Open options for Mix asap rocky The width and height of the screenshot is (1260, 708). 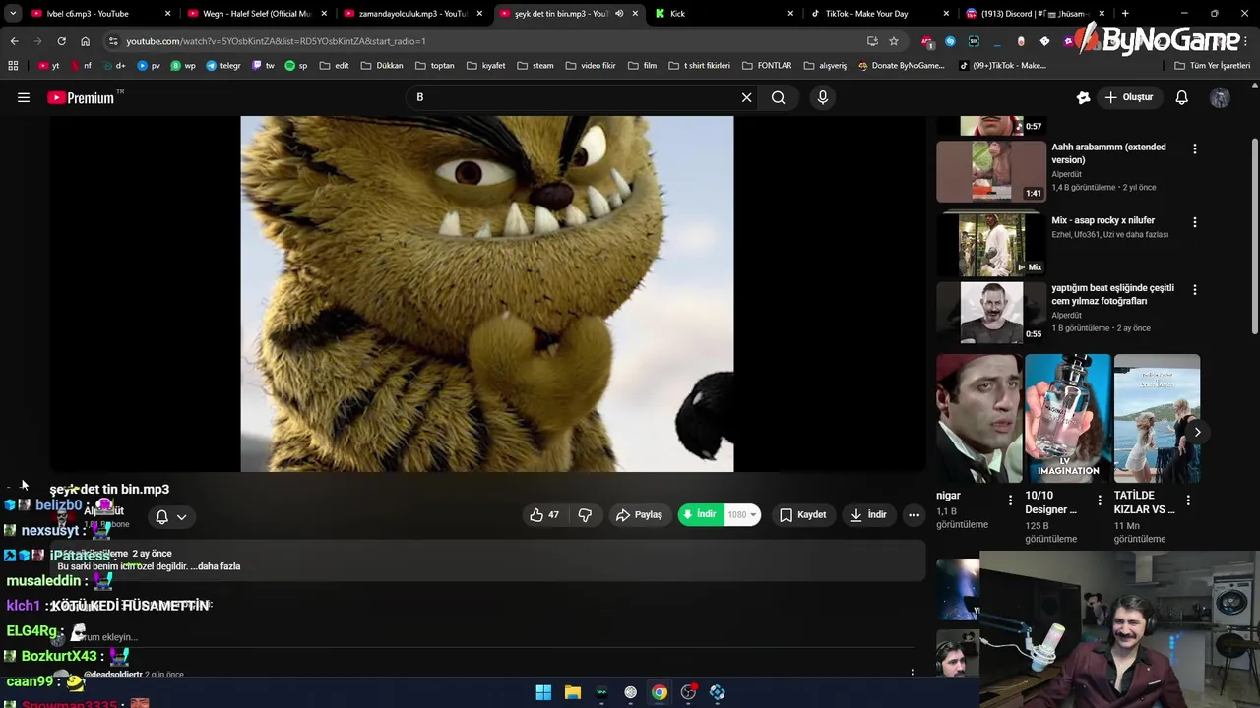coord(1195,222)
